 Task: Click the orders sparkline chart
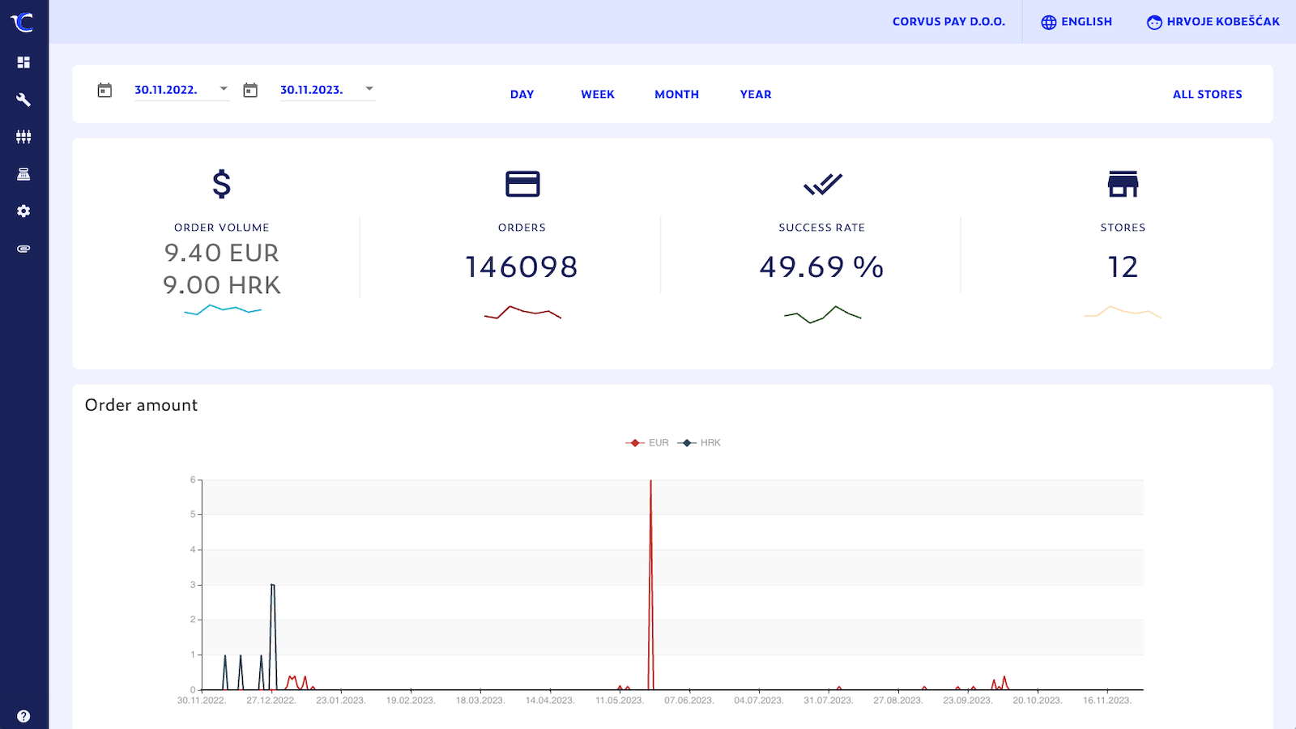(522, 313)
